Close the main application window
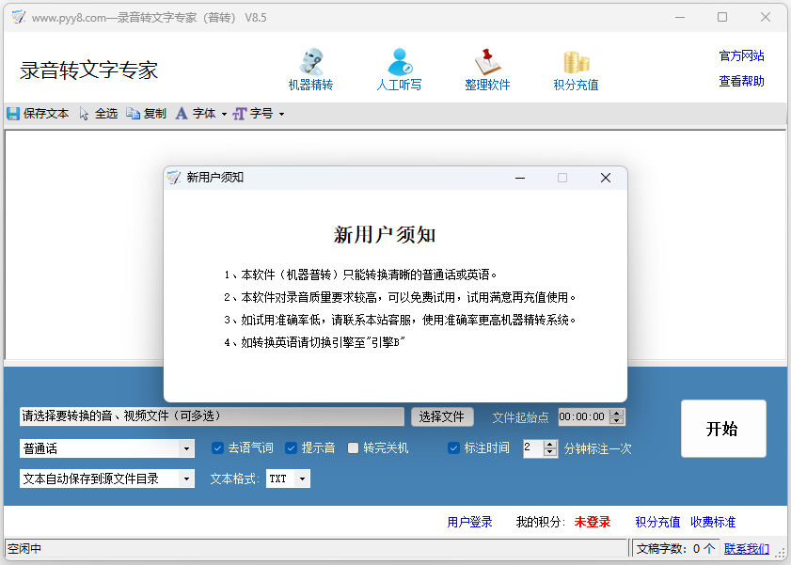 click(x=766, y=17)
